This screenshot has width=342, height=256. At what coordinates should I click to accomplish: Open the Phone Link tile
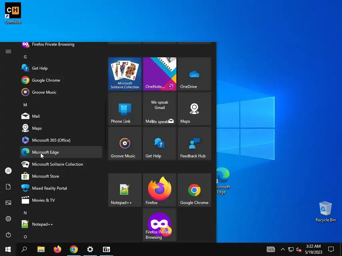[125, 109]
